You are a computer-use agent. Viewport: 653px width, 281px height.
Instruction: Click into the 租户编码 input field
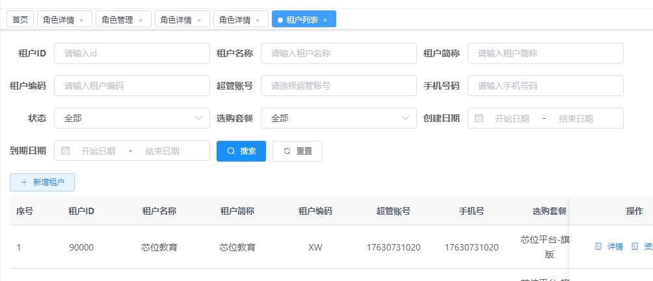(132, 86)
